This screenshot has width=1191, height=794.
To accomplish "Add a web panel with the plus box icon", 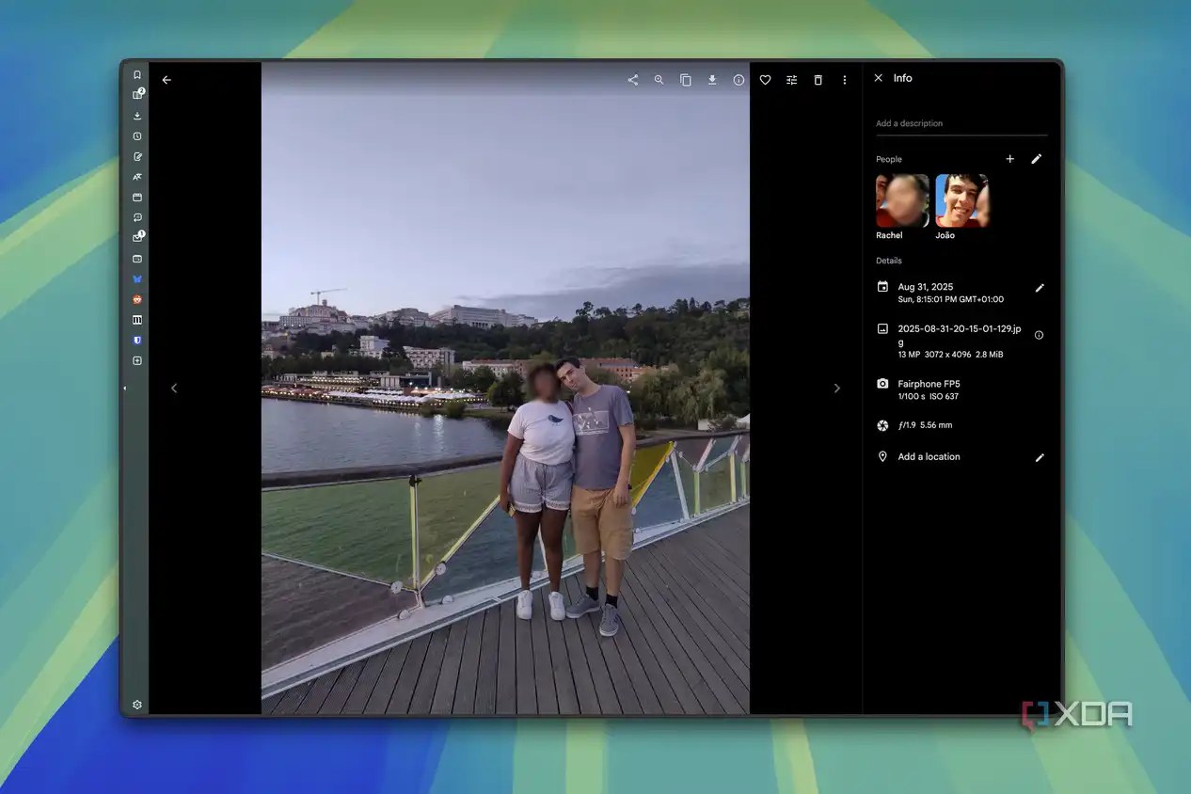I will point(137,361).
